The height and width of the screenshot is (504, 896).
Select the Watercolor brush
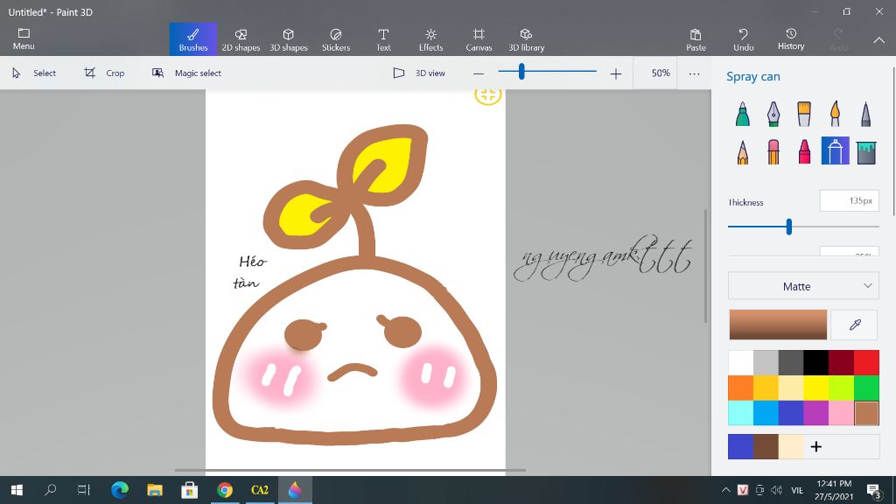[x=835, y=114]
